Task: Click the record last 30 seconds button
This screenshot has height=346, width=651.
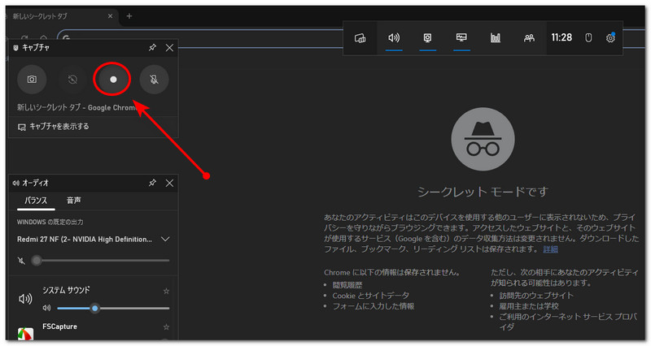Action: point(72,80)
